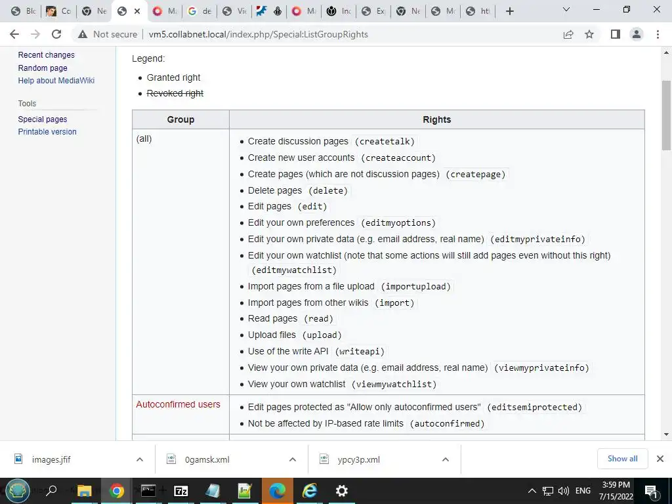Open the images.jfif downloaded file
This screenshot has height=504, width=672.
coord(51,459)
